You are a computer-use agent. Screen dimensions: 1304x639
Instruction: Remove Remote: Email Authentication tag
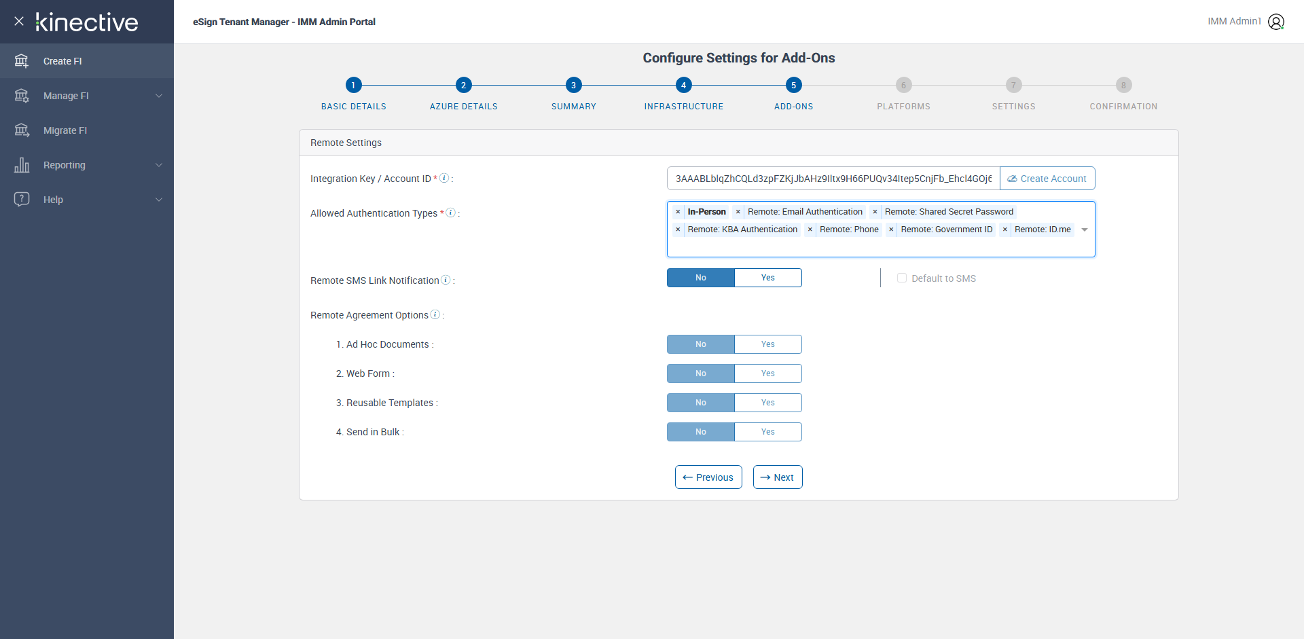pos(738,212)
